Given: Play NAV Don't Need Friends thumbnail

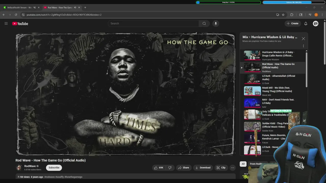Looking at the screenshot, I should [252, 103].
